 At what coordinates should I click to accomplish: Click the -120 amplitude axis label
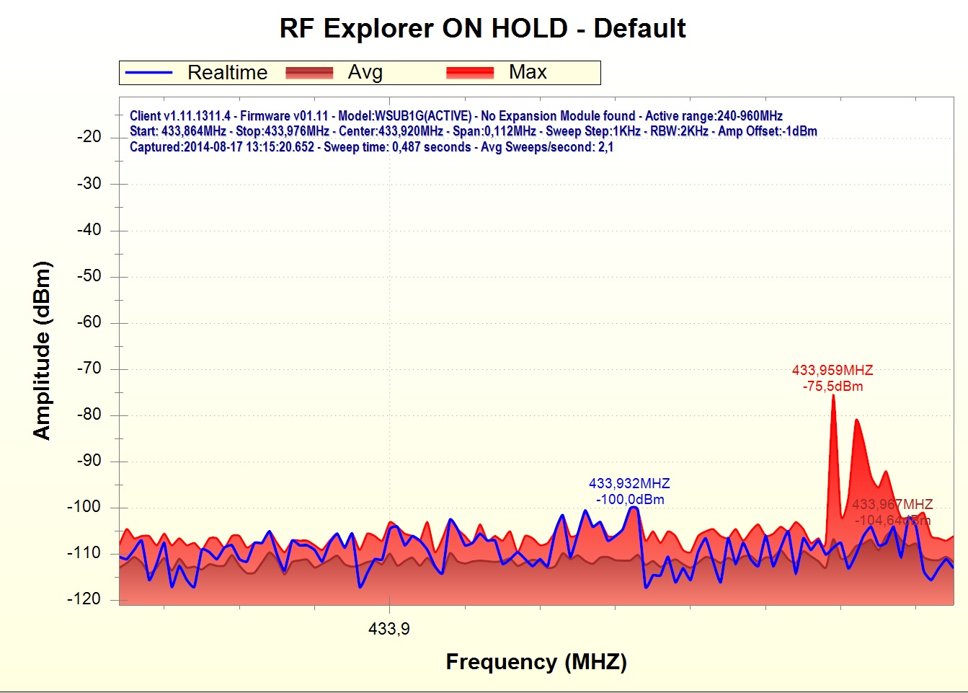pyautogui.click(x=84, y=599)
